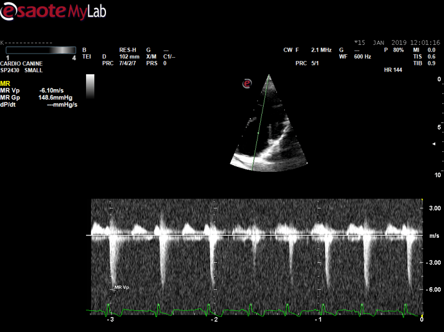This screenshot has width=444, height=332.
Task: Click the -3 second timeline marker
Action: click(x=110, y=320)
